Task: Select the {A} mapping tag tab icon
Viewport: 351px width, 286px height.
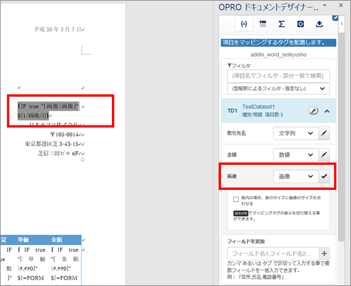Action: point(244,24)
